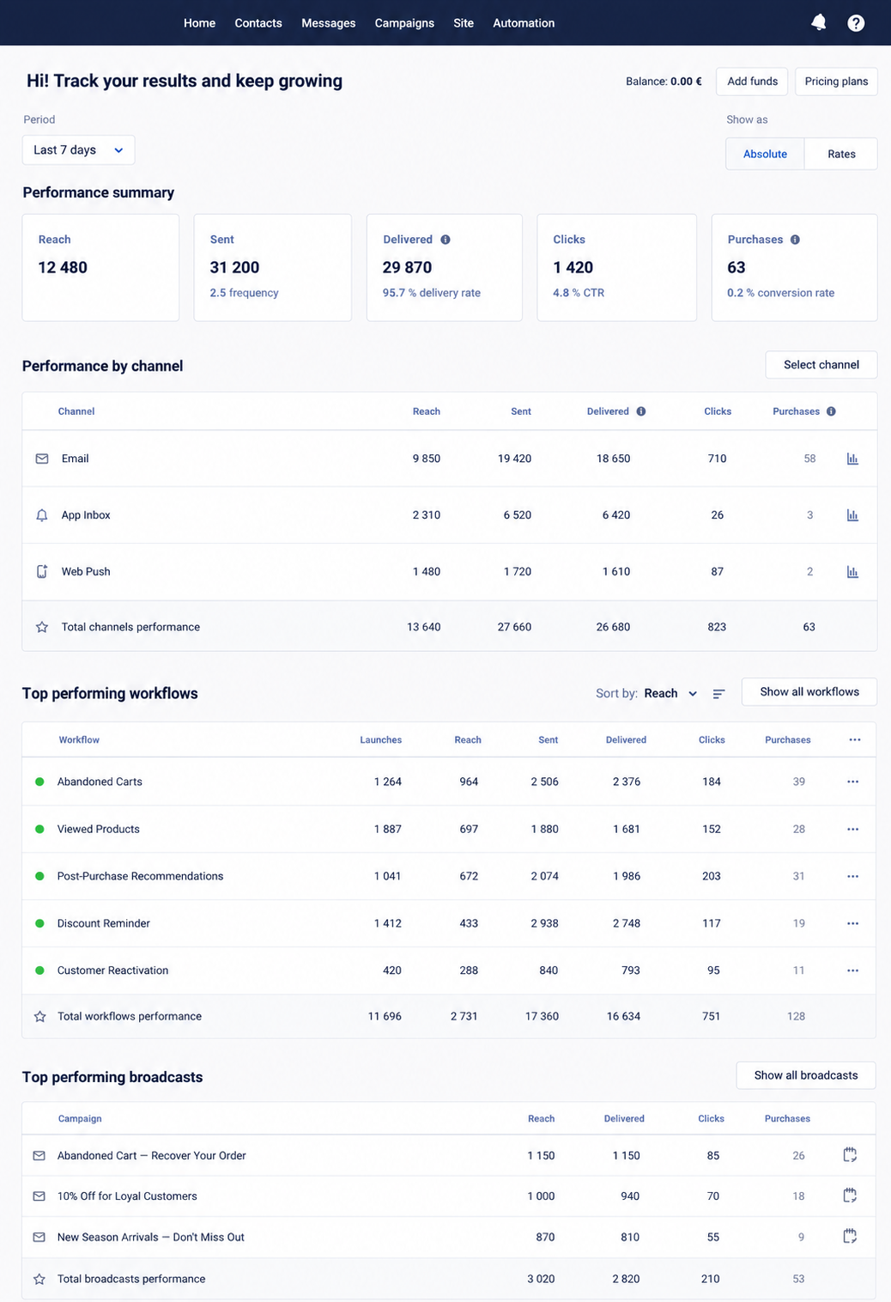Viewport: 891px width, 1302px height.
Task: Click the Balance 0.00 € text
Action: pyautogui.click(x=664, y=82)
